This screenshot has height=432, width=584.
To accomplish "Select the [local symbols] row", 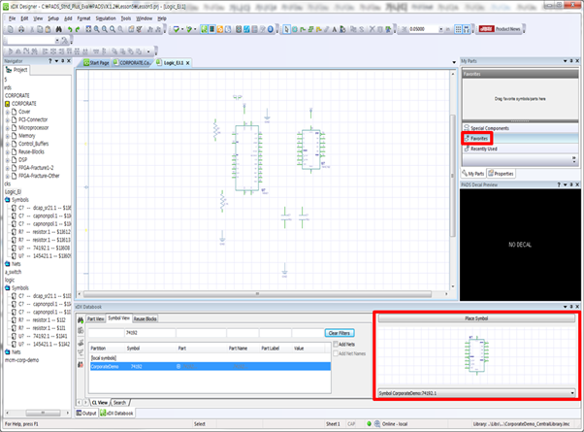I will [x=211, y=358].
